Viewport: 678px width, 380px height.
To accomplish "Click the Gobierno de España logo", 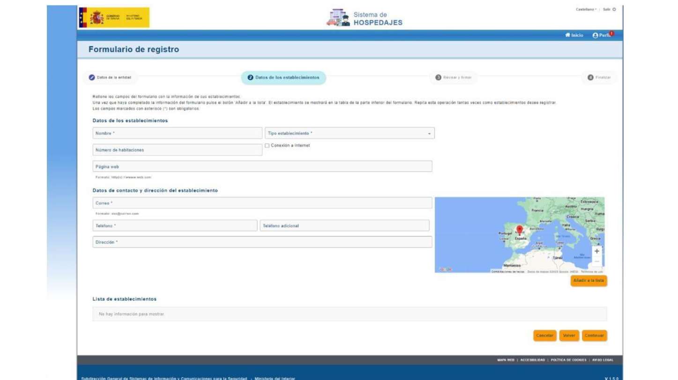I will [x=114, y=17].
